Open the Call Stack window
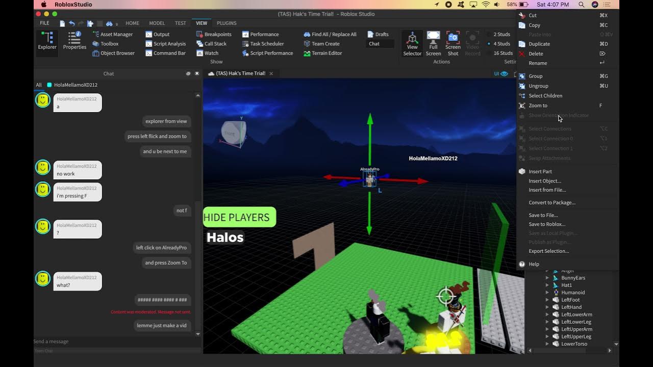653x367 pixels. (x=211, y=44)
